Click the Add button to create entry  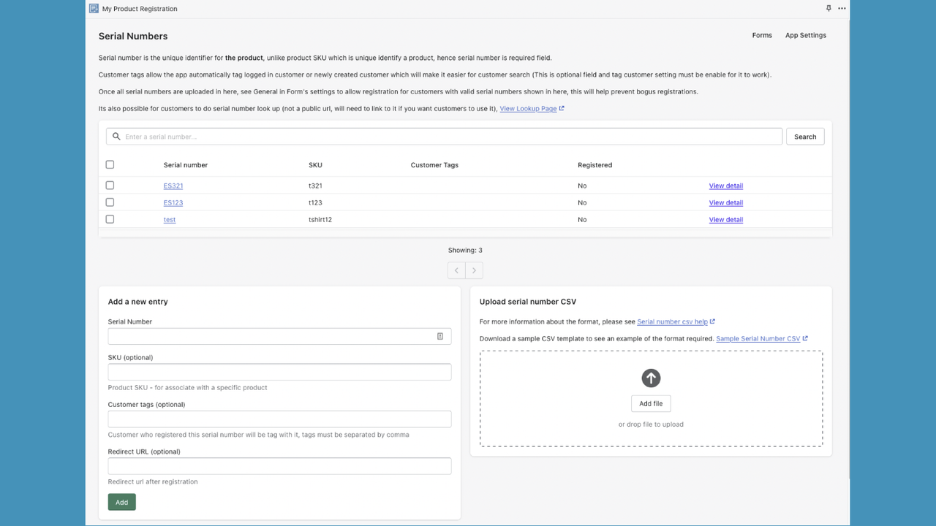tap(121, 502)
